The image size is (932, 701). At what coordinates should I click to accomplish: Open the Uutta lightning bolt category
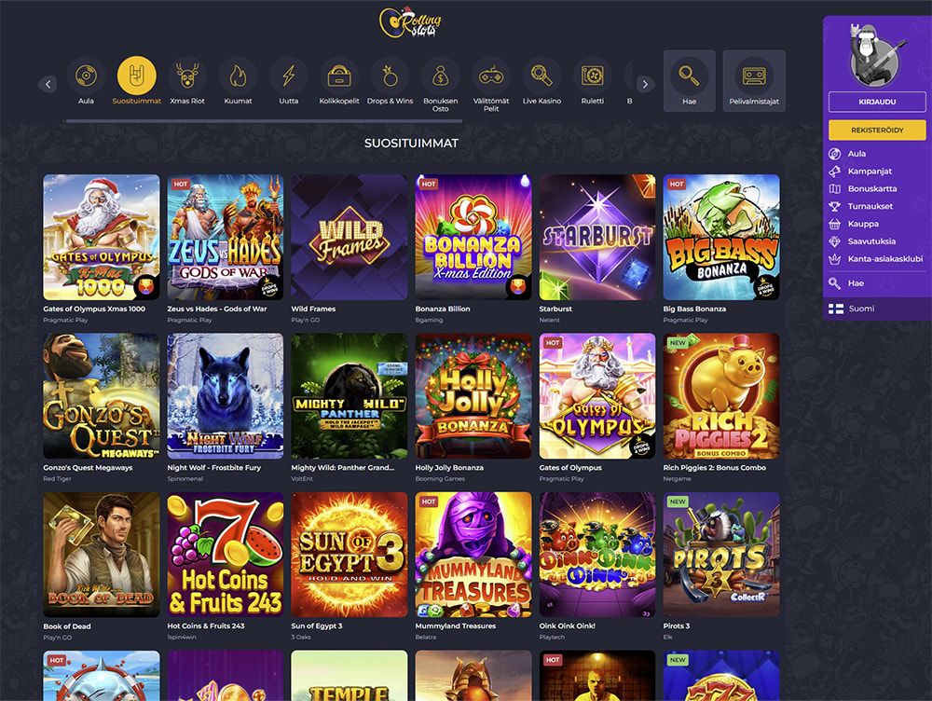coord(289,76)
